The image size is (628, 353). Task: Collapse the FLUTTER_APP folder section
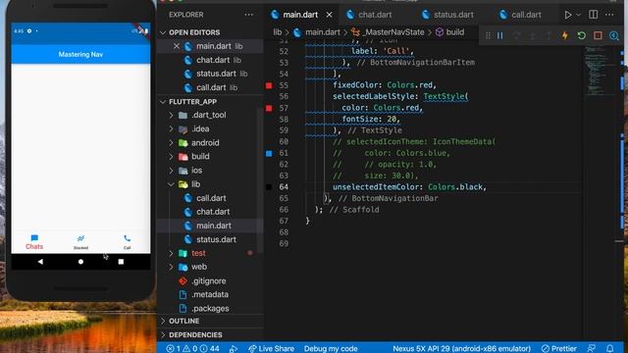click(x=163, y=102)
